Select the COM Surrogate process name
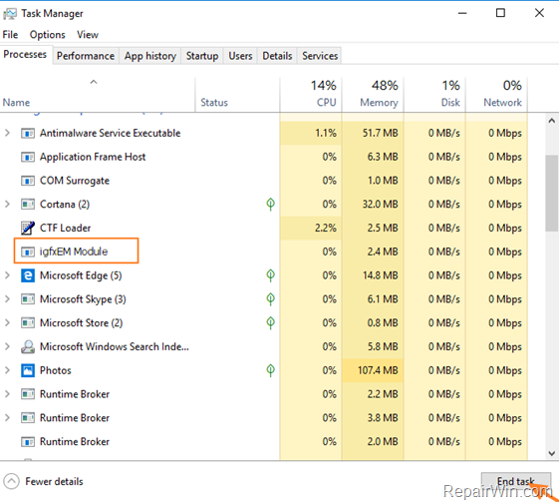Screen dimensions: 559x502 click(75, 181)
